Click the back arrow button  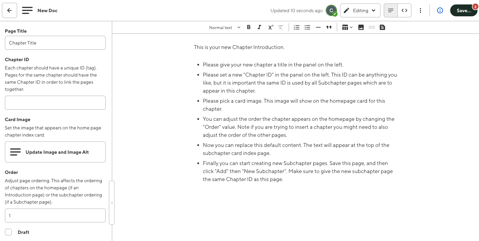10,10
